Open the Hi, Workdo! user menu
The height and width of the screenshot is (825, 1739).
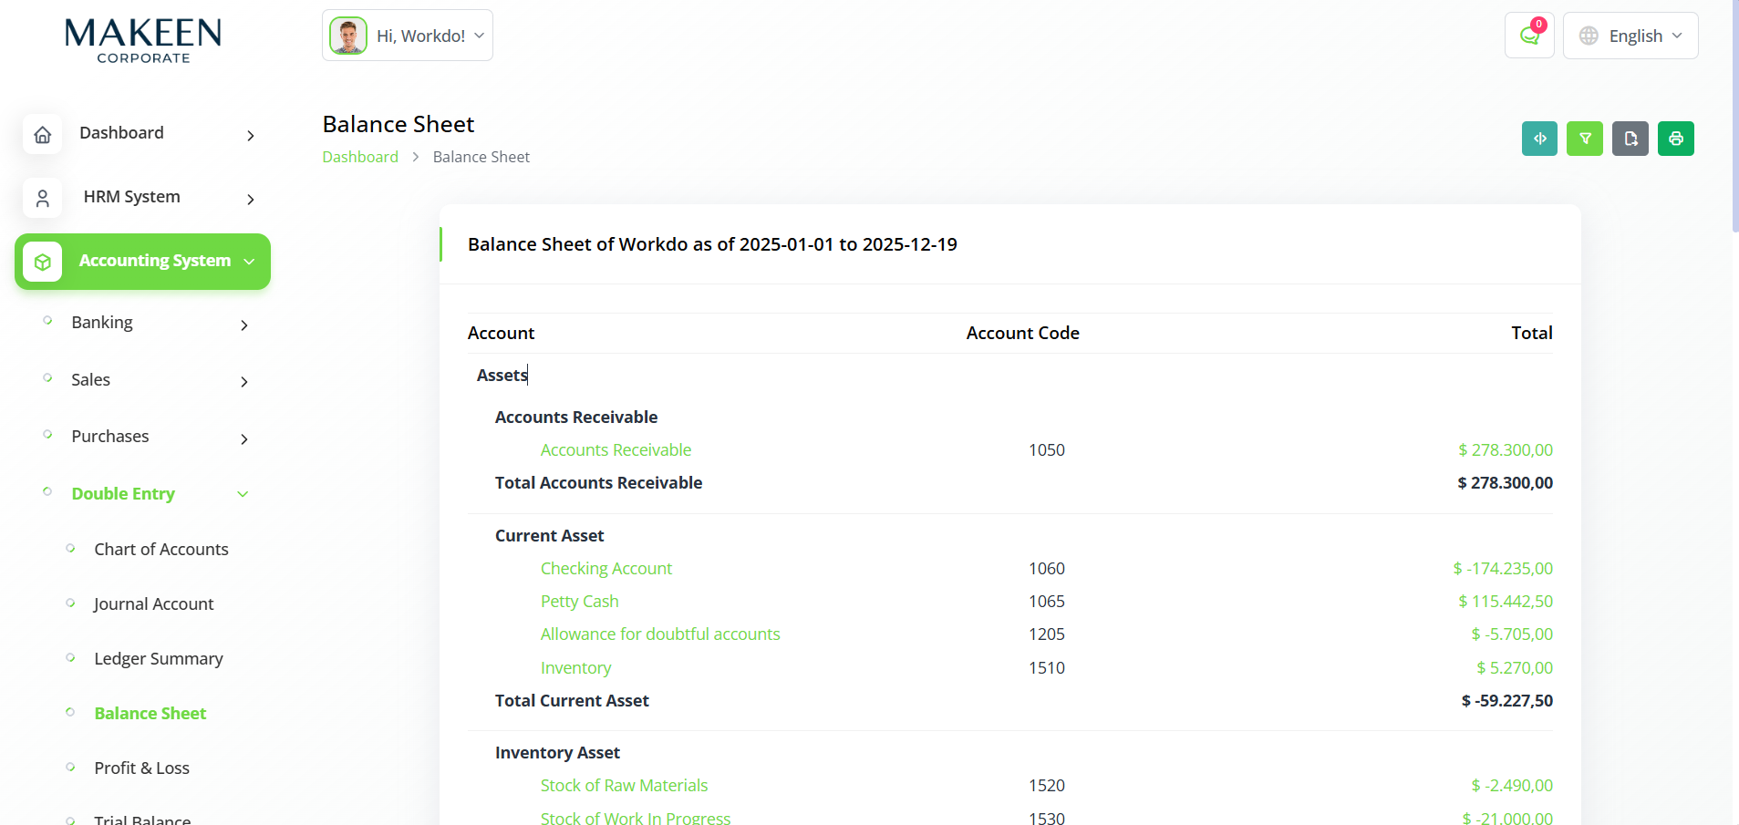click(408, 36)
